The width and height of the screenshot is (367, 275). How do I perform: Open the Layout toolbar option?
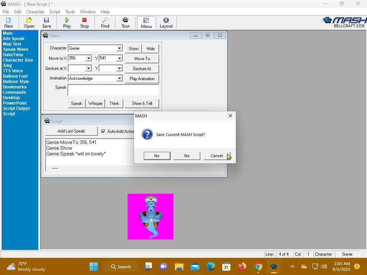click(x=166, y=23)
